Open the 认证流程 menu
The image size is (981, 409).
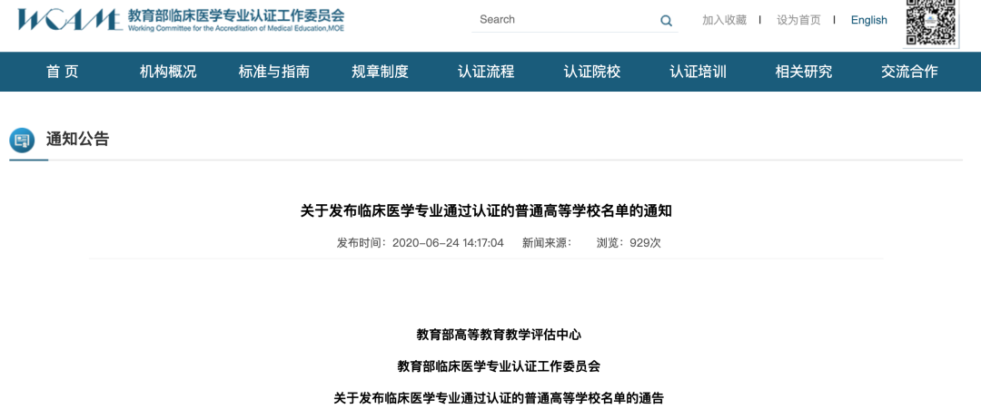click(486, 72)
